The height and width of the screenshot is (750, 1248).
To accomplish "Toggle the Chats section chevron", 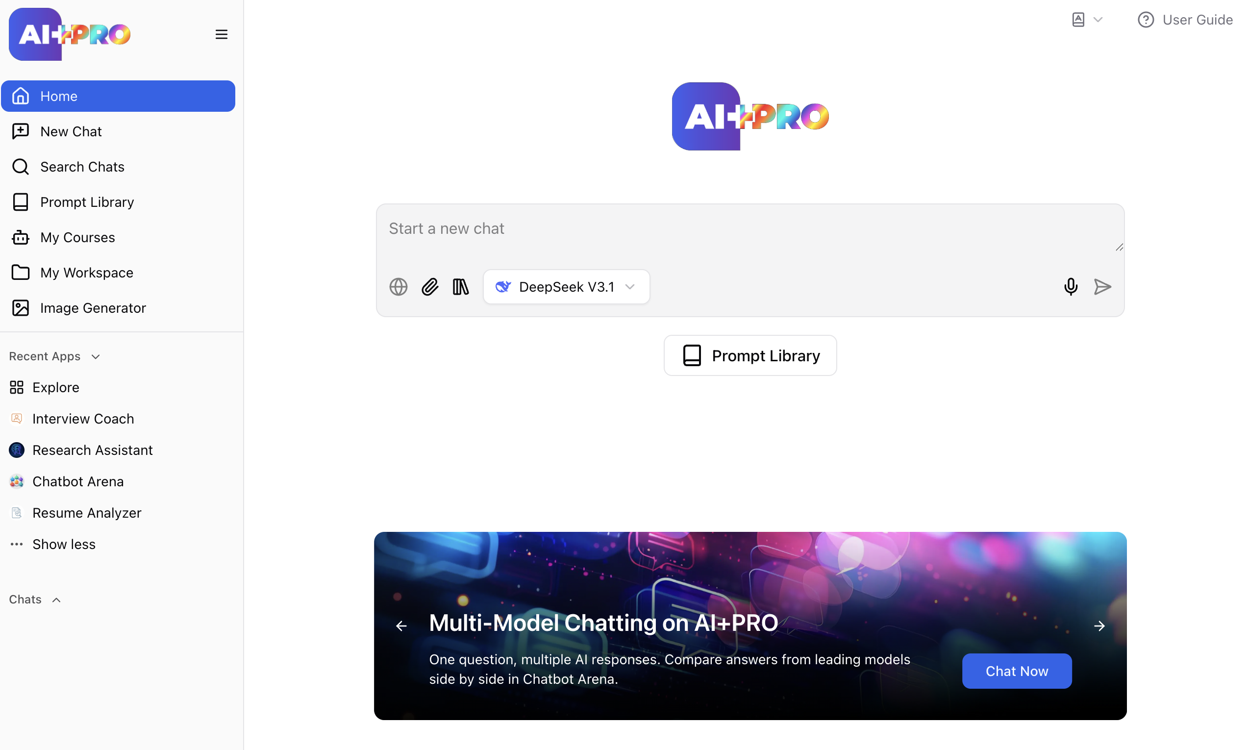I will point(56,600).
